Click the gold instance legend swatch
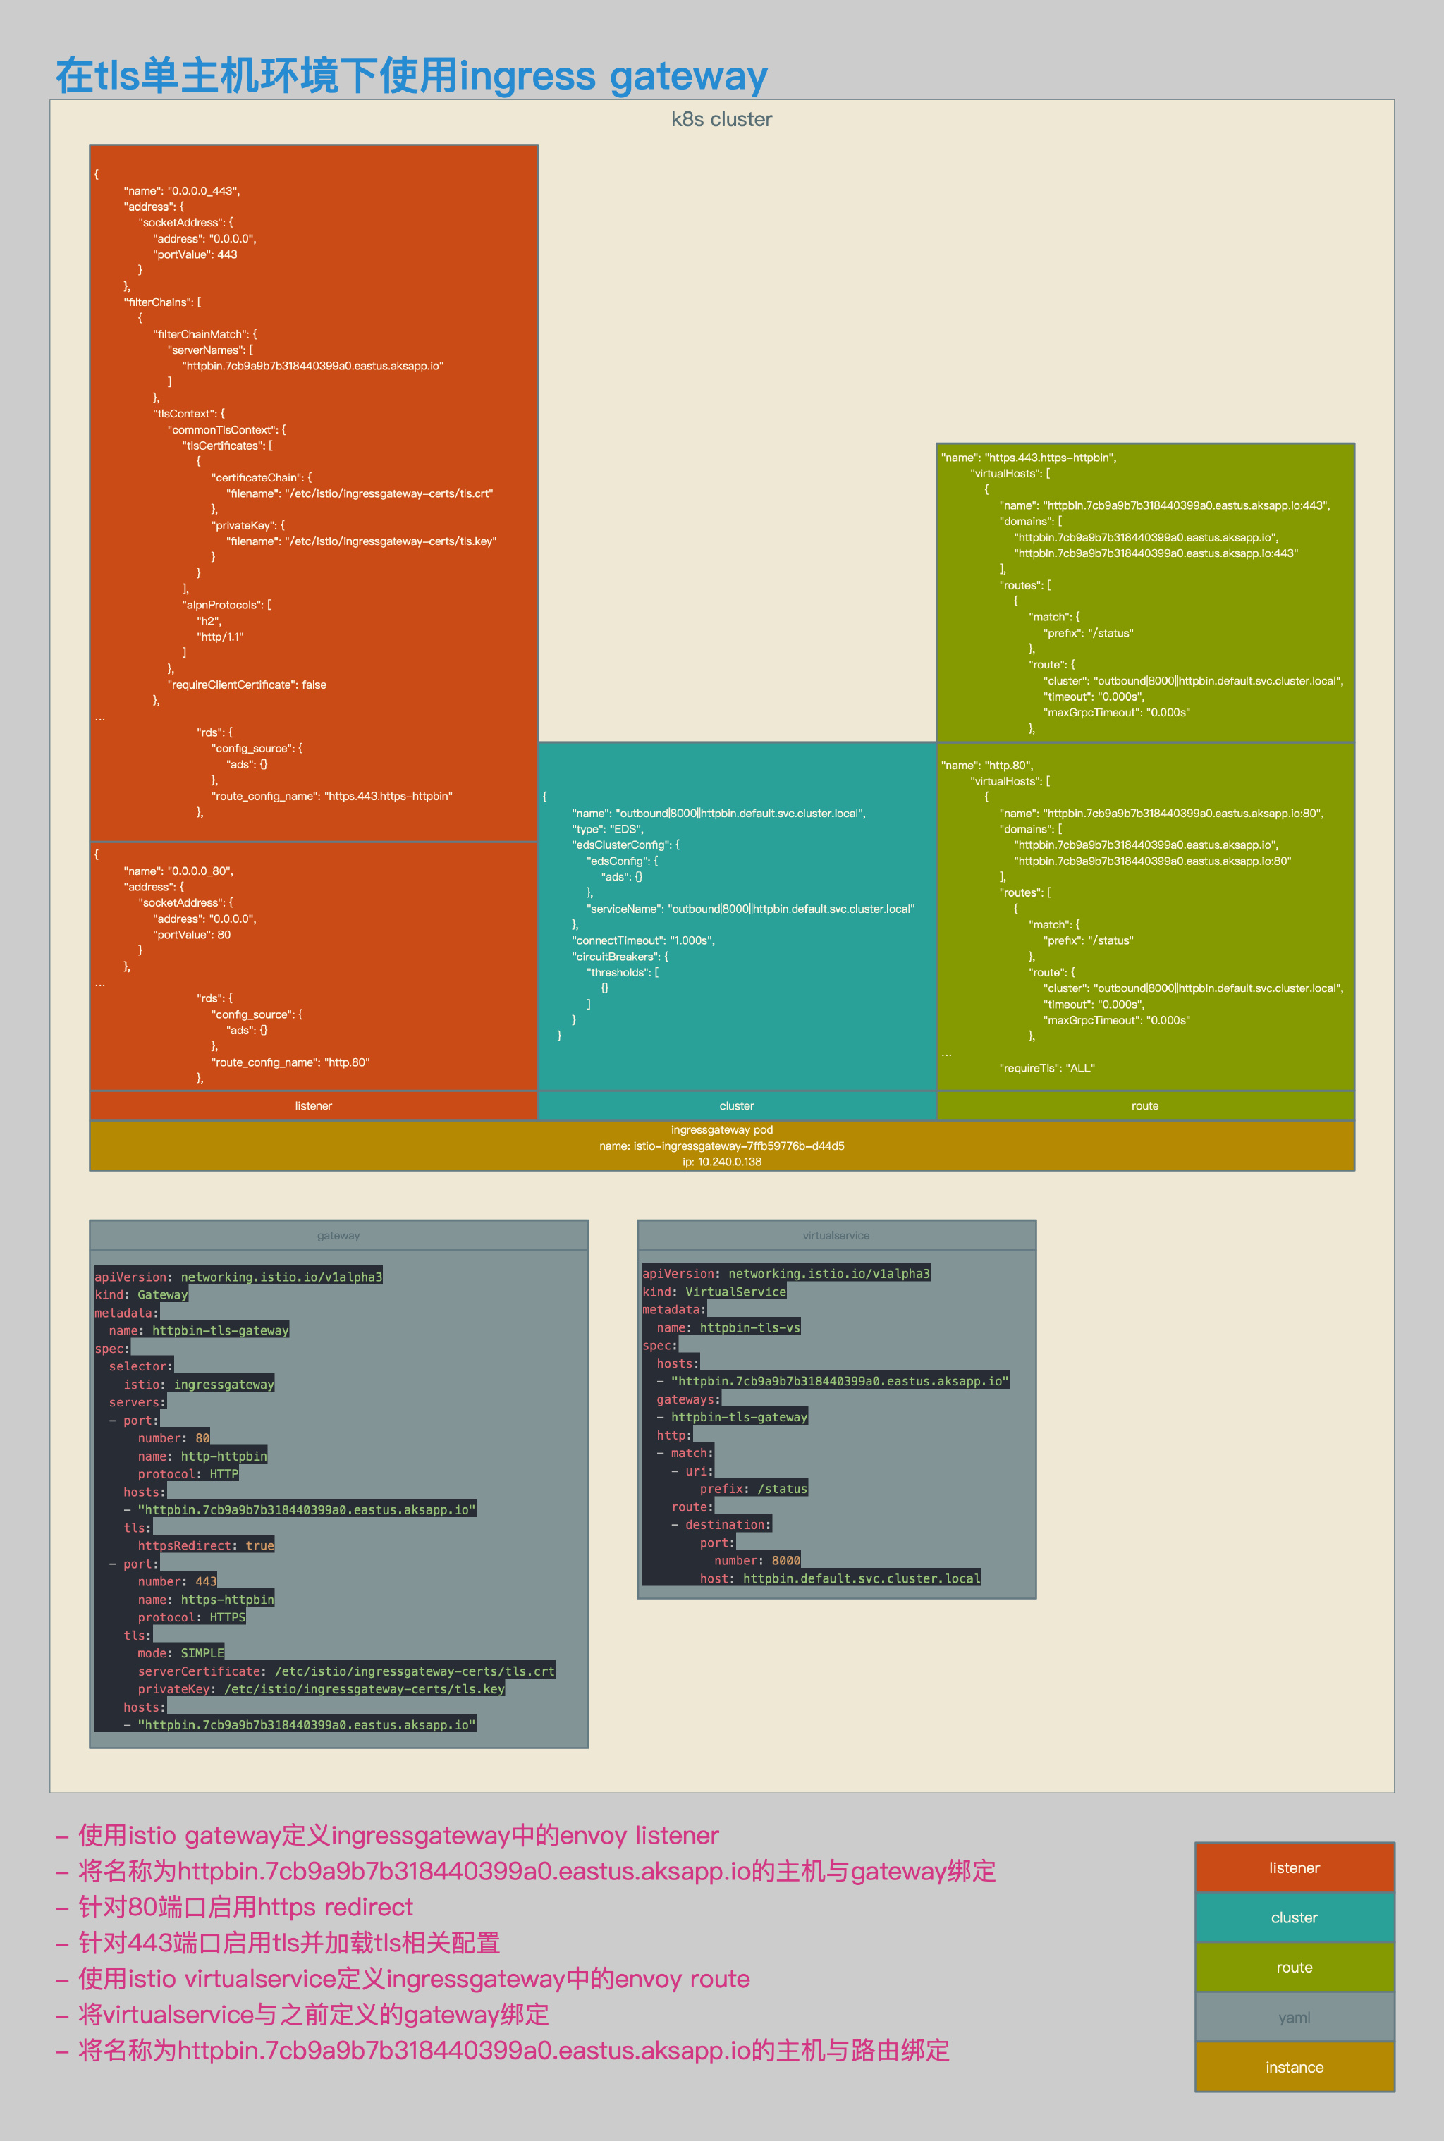 [x=1294, y=2068]
